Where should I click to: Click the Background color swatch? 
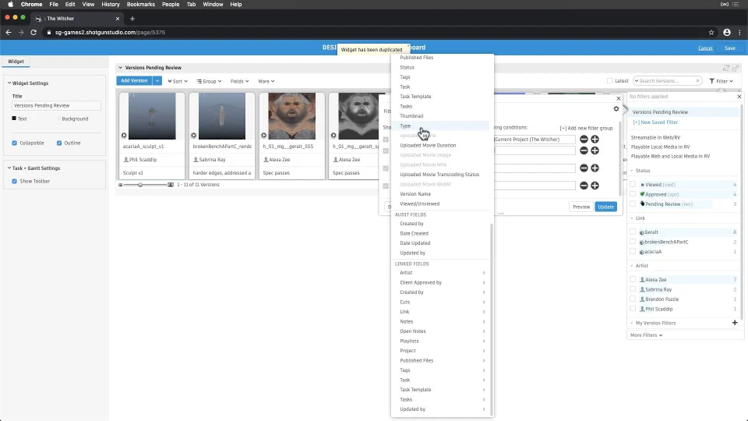point(58,119)
